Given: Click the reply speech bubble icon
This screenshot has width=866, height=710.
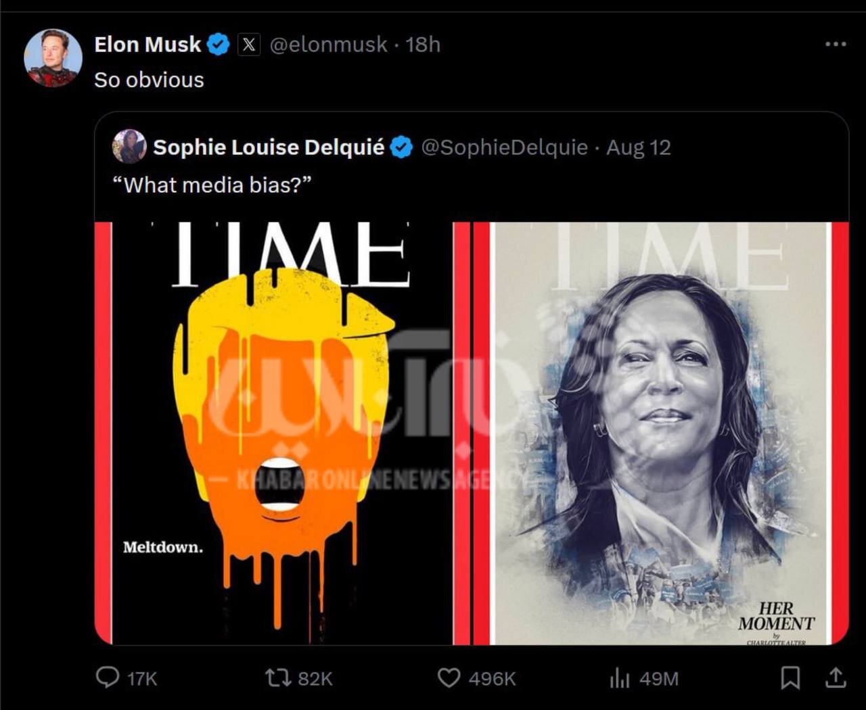Looking at the screenshot, I should click(108, 678).
